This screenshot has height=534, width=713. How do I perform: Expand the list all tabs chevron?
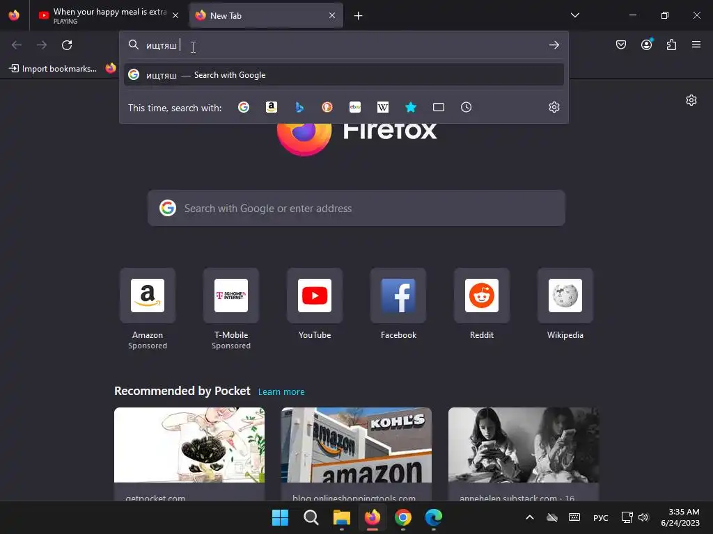click(x=574, y=15)
